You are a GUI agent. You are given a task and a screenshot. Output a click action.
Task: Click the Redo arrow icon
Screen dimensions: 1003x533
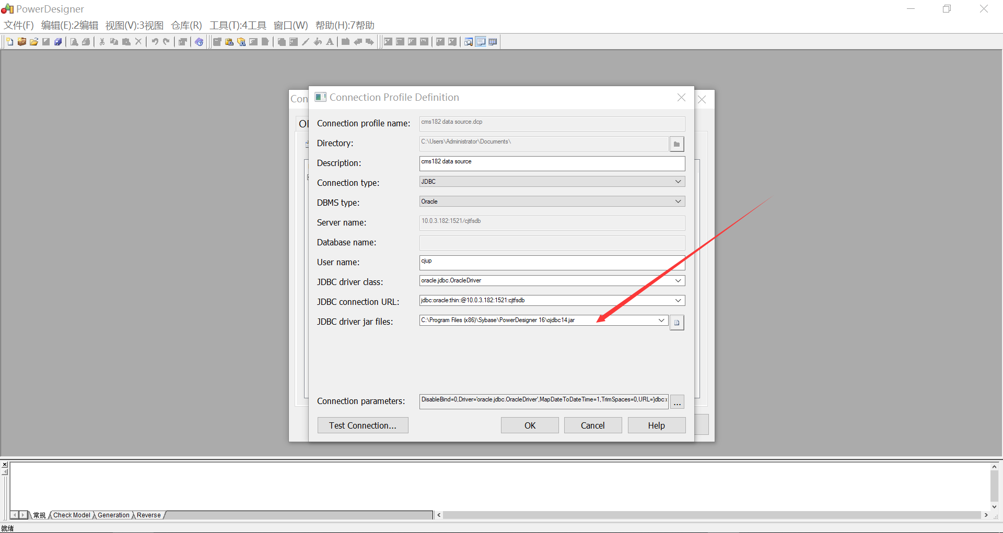tap(167, 42)
